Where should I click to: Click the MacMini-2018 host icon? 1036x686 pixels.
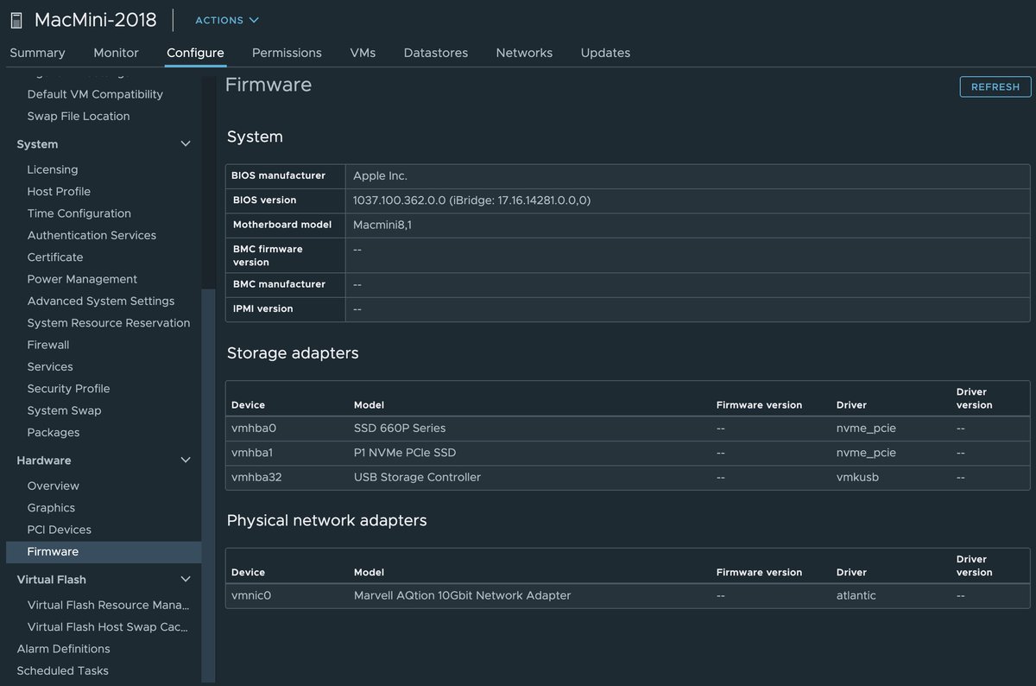16,20
